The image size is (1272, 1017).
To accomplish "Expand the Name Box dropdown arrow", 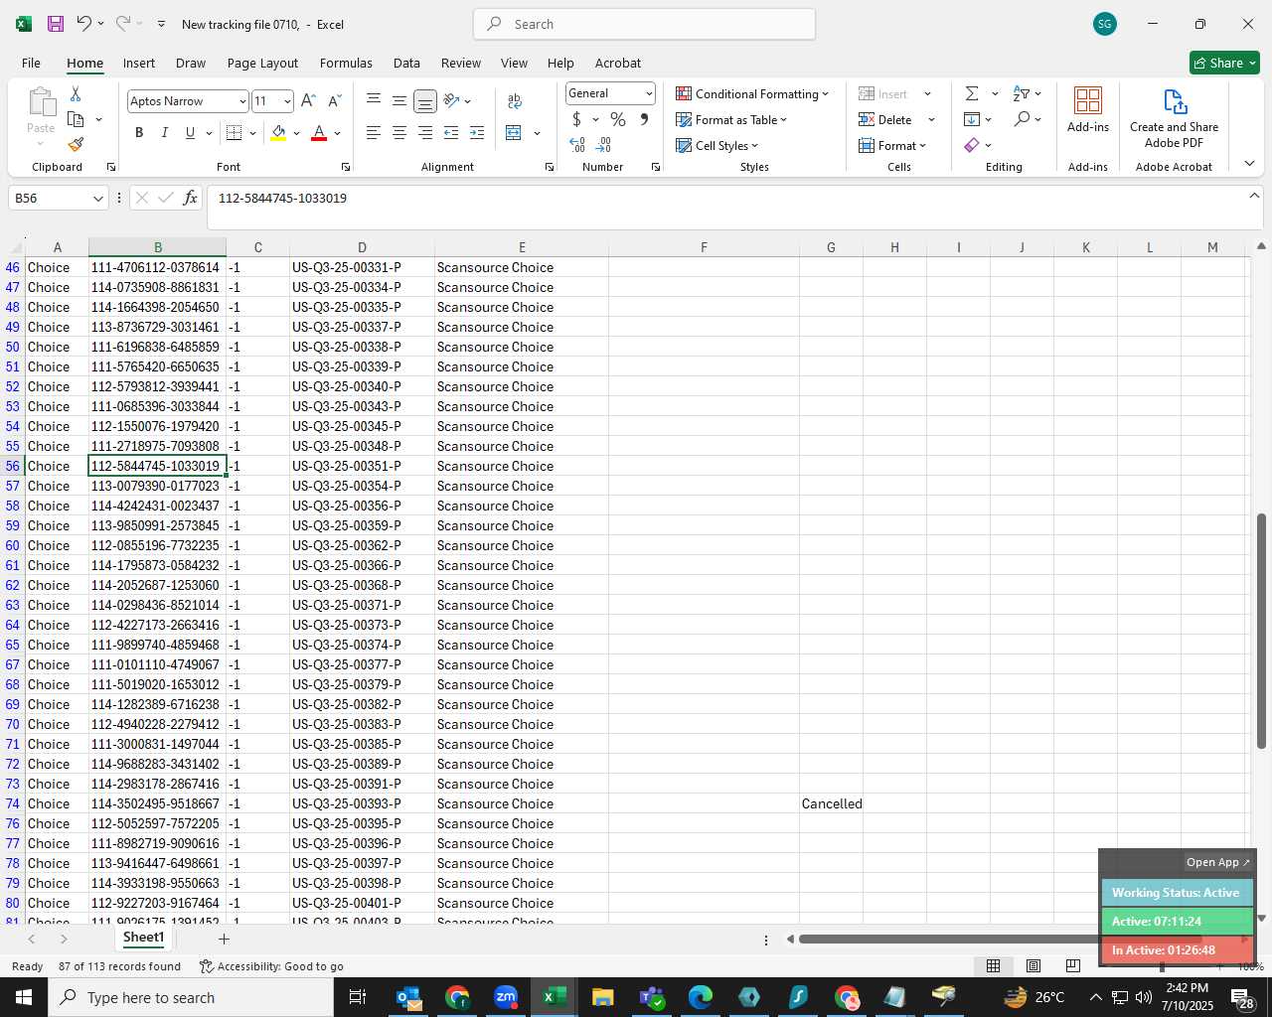I will coord(97,199).
